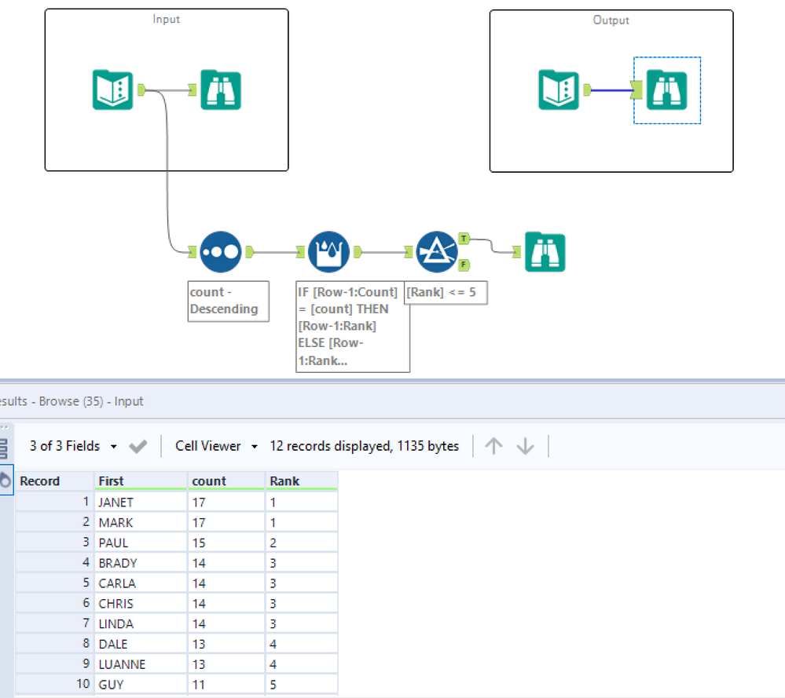Click the BRADY cell
Screen dimensions: 785x698
click(x=140, y=563)
